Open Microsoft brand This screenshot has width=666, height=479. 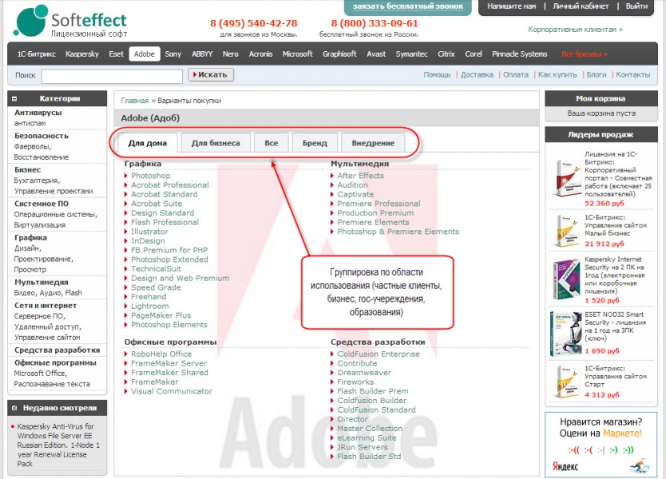(297, 54)
